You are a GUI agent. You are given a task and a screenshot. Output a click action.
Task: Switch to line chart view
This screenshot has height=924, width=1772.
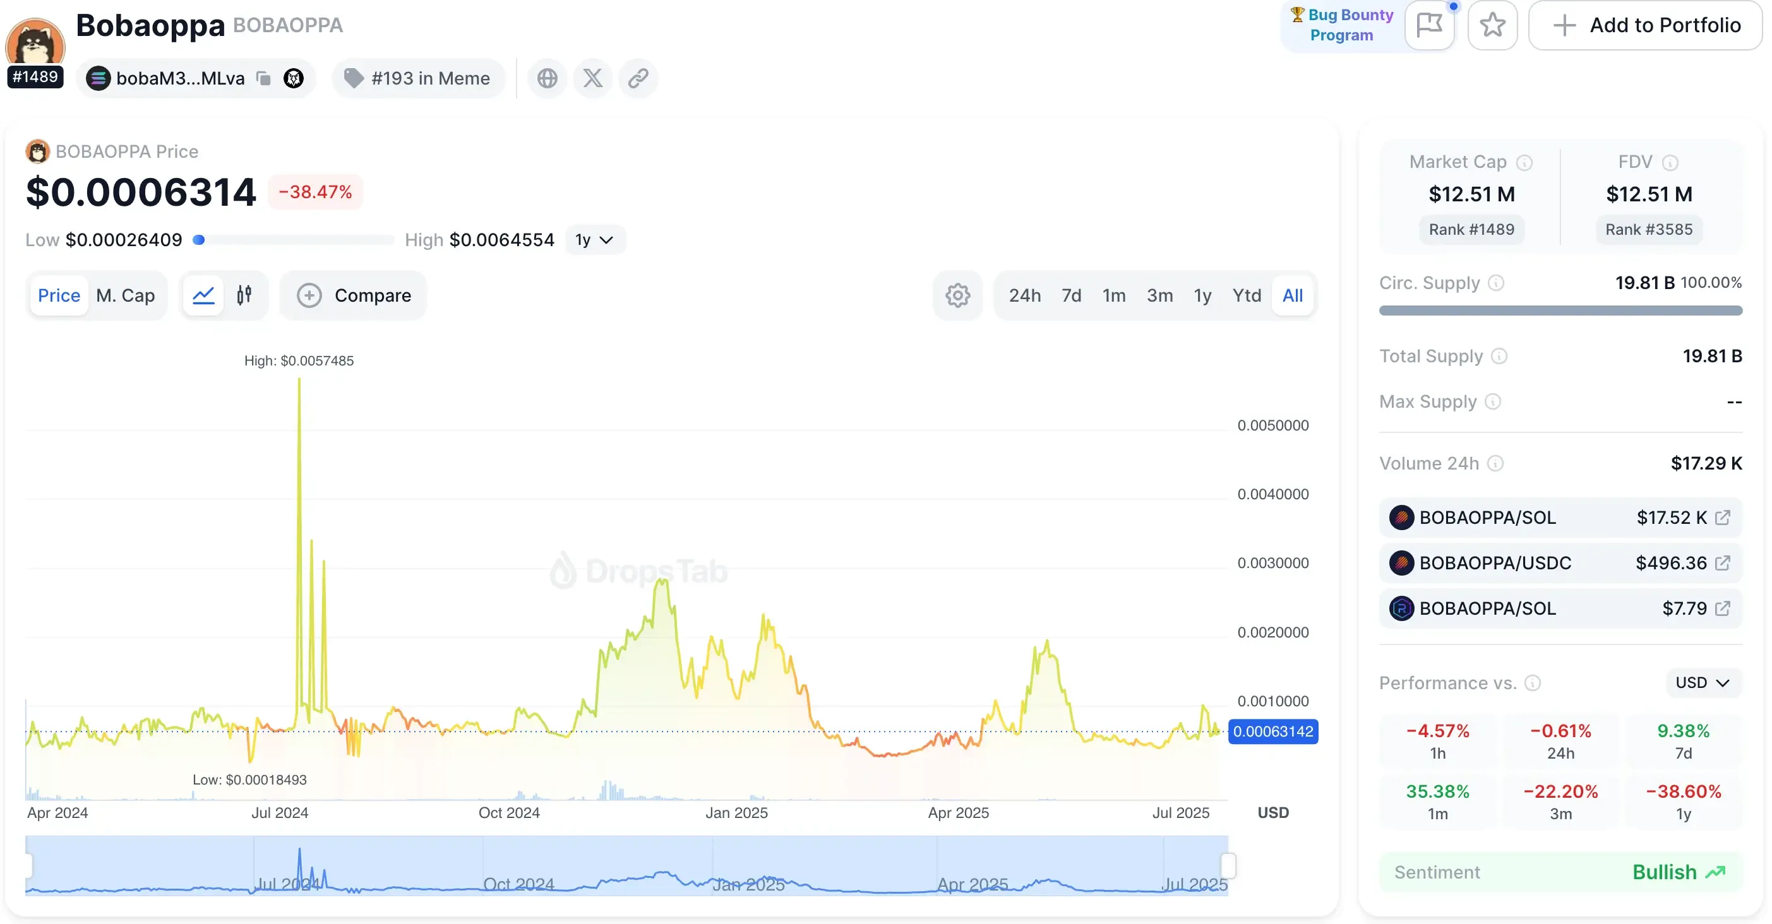[x=203, y=295]
